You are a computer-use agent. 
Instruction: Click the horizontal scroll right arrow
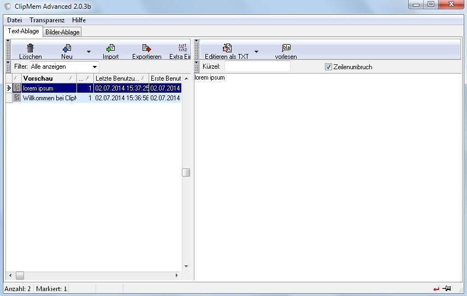tap(177, 275)
